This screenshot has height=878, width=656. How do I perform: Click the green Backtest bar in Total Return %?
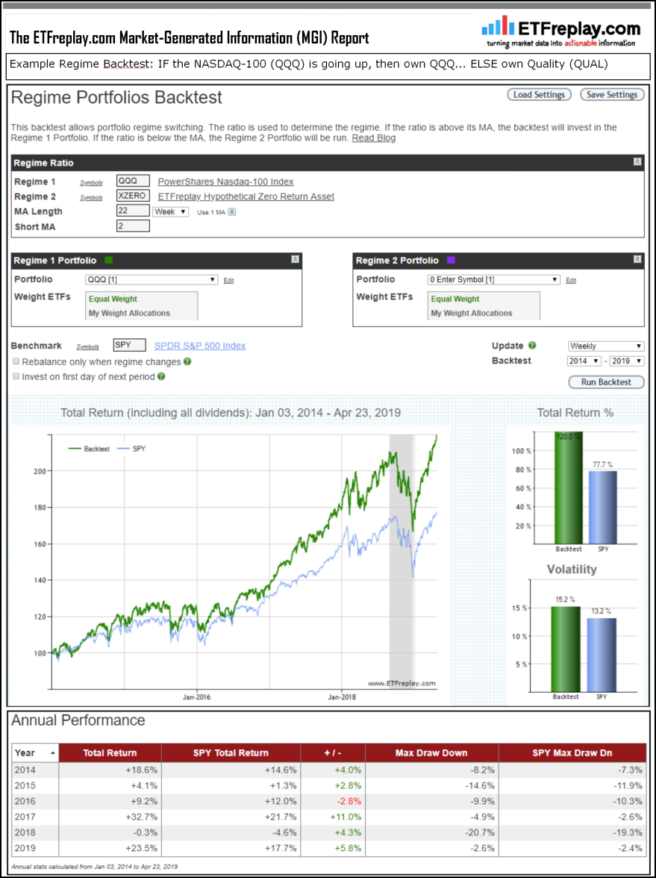[x=568, y=488]
